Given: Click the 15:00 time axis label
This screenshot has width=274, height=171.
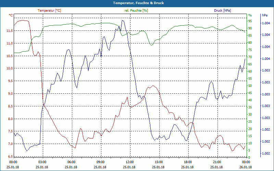Looking at the screenshot, I should click(x=159, y=162).
